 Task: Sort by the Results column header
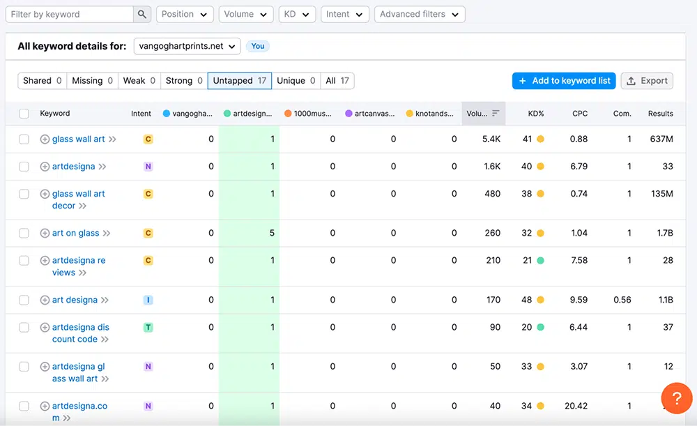click(x=660, y=114)
